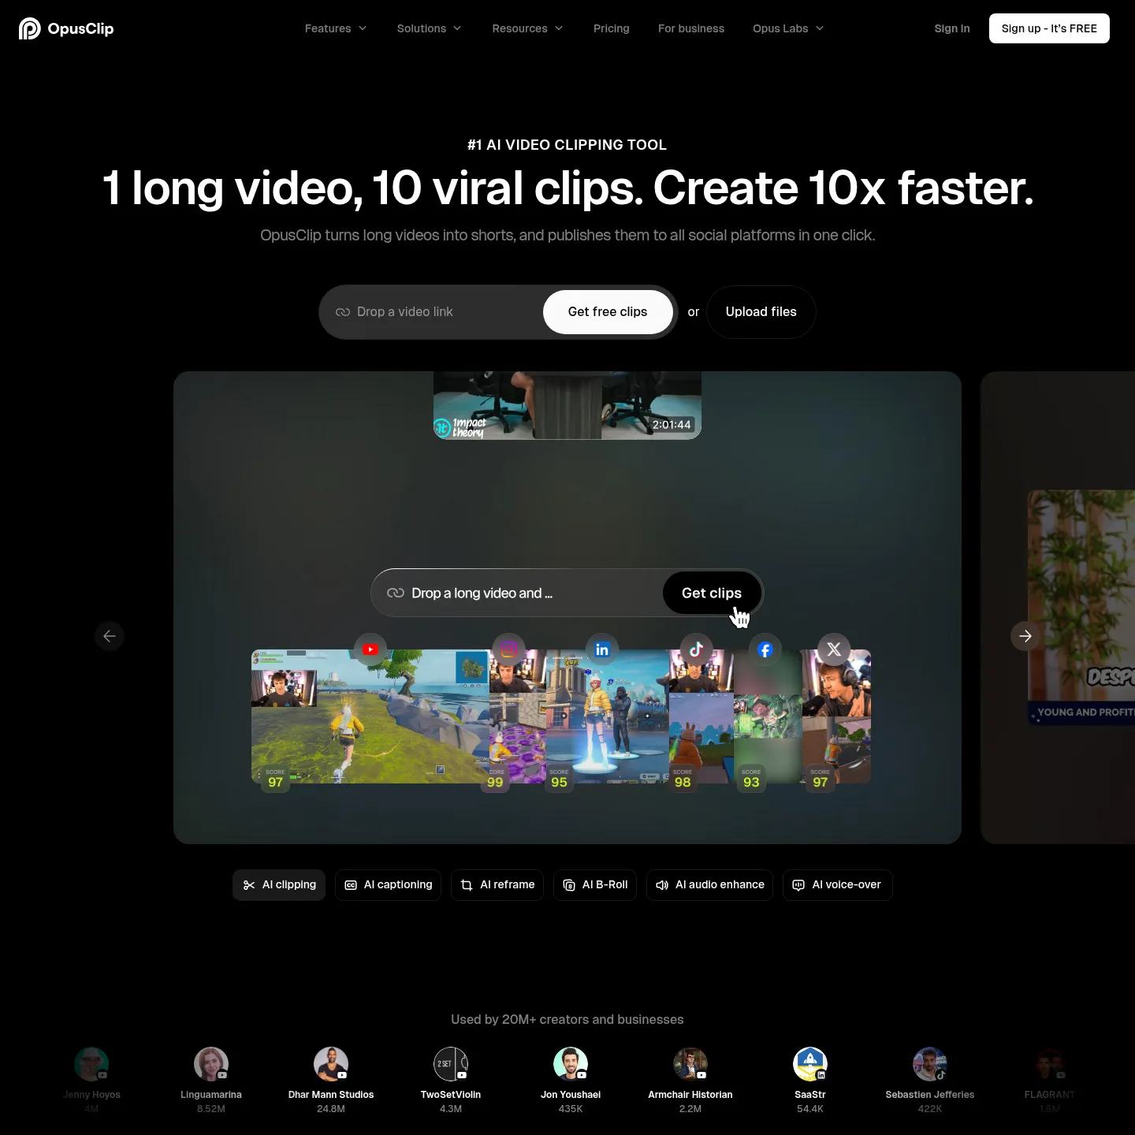Open the For business page
This screenshot has width=1135, height=1135.
click(691, 28)
